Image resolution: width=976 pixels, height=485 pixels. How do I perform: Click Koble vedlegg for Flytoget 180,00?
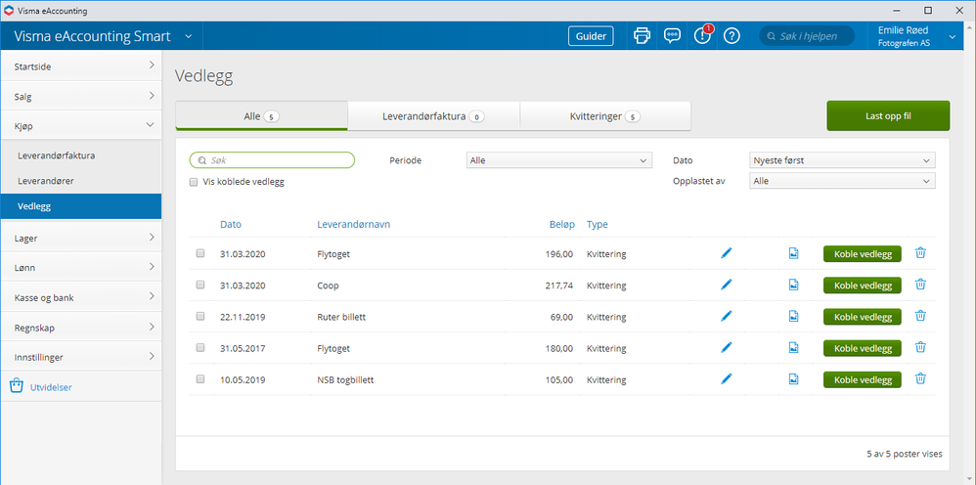[x=863, y=348]
